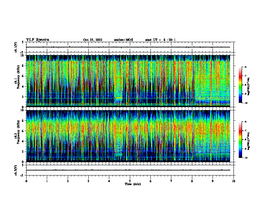Screen dimensions: 263x203
Task: Click the "-6" label on ch.2 colorbar
Action: coord(245,122)
